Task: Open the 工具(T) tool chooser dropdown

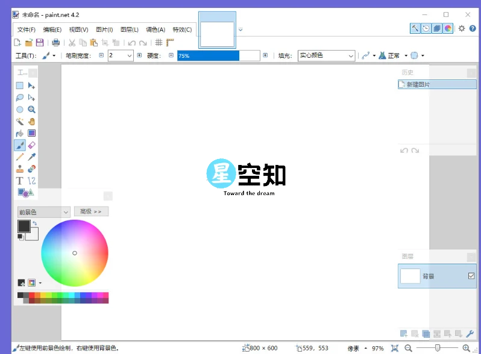Action: pyautogui.click(x=49, y=55)
